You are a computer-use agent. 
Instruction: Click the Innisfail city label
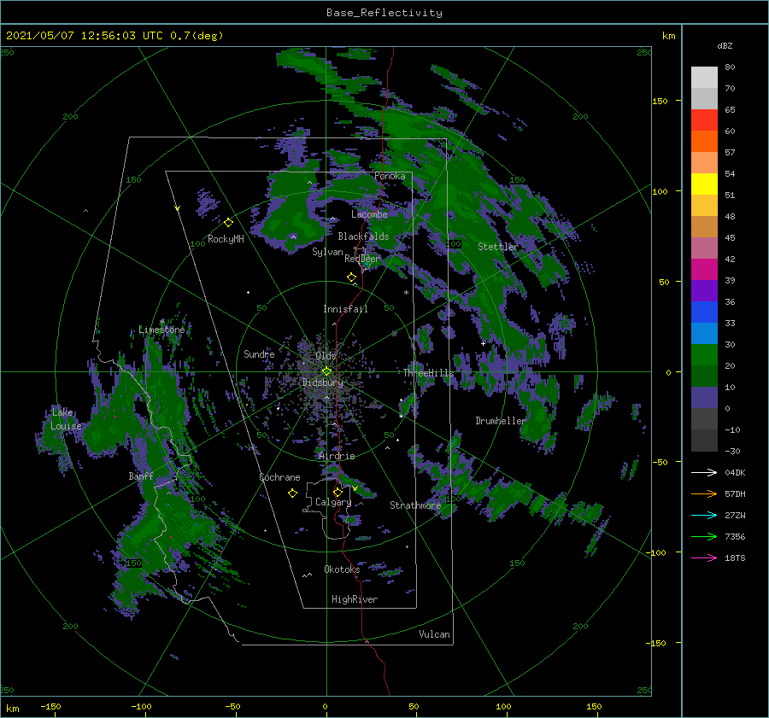345,309
